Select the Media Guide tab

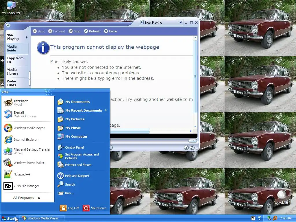pos(17,49)
